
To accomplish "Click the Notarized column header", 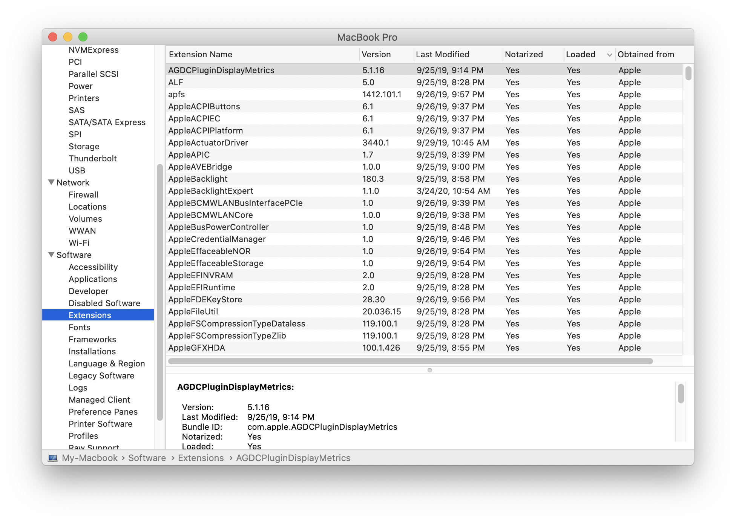I will click(x=524, y=55).
